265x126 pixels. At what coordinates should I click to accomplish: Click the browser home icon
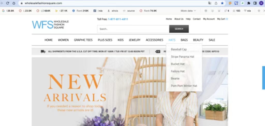(x=14, y=3)
